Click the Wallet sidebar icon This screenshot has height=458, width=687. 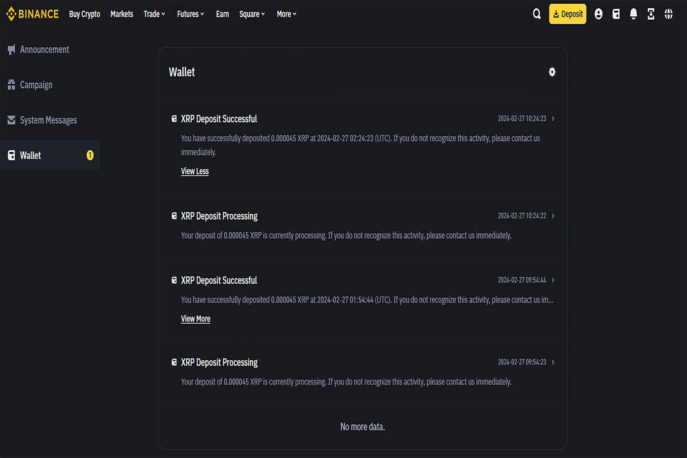coord(11,155)
